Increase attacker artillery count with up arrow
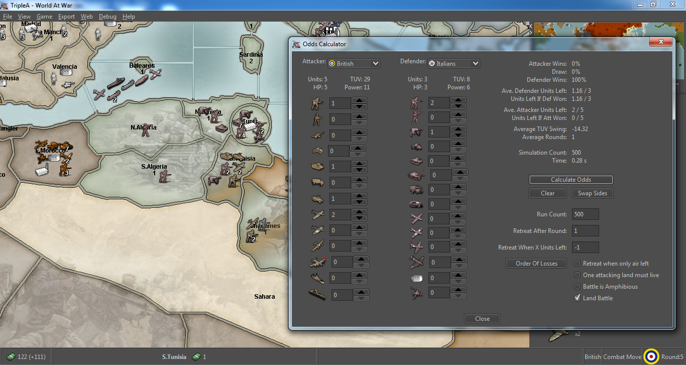This screenshot has width=686, height=365. pyautogui.click(x=359, y=133)
